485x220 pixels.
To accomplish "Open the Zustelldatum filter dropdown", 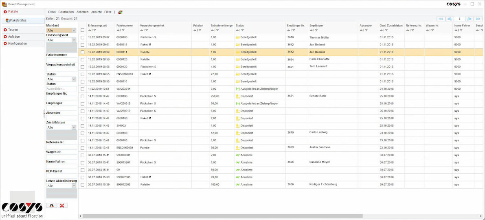I will [74, 127].
